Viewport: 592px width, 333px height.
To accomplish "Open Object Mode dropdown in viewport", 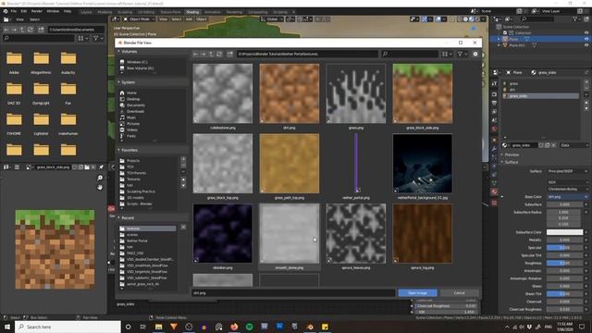I will pos(139,18).
